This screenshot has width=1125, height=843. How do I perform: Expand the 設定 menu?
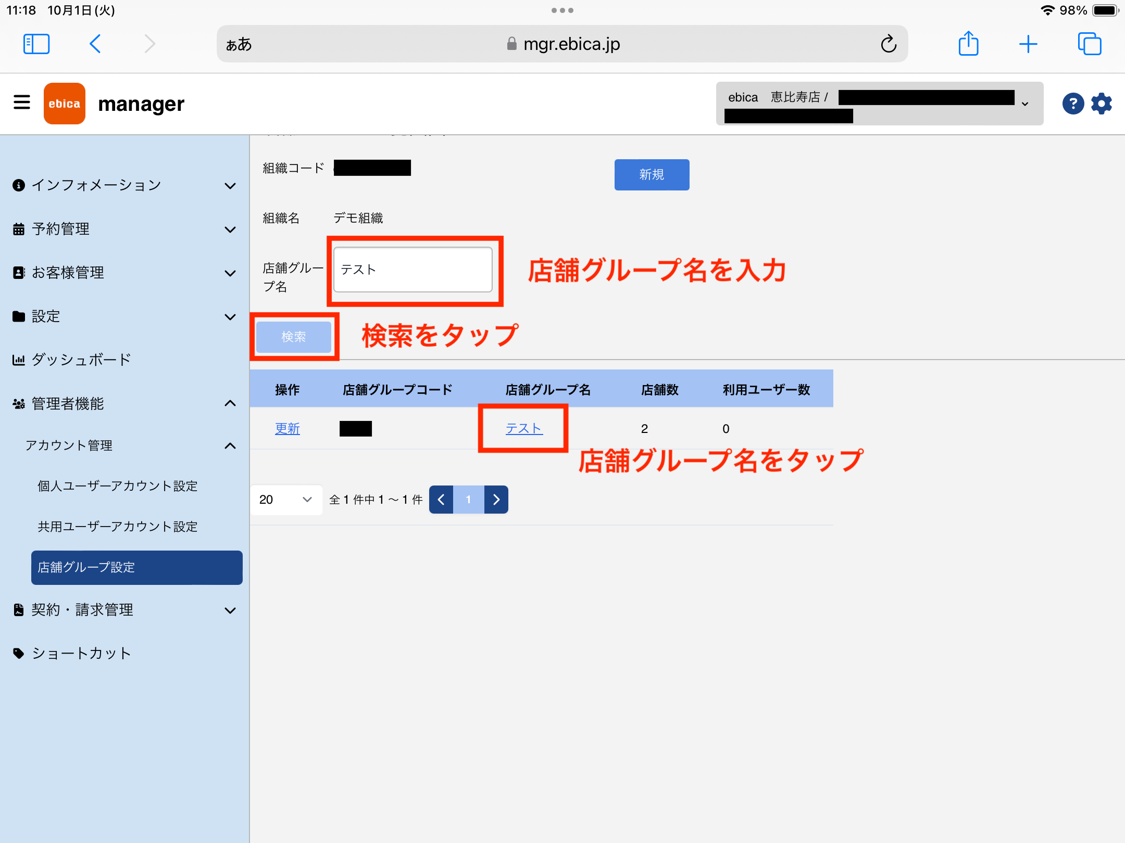[124, 316]
